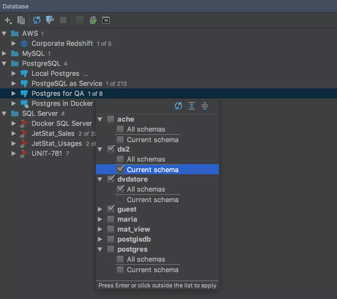Image resolution: width=337 pixels, height=299 pixels.
Task: Expand the guest database node
Action: [100, 209]
